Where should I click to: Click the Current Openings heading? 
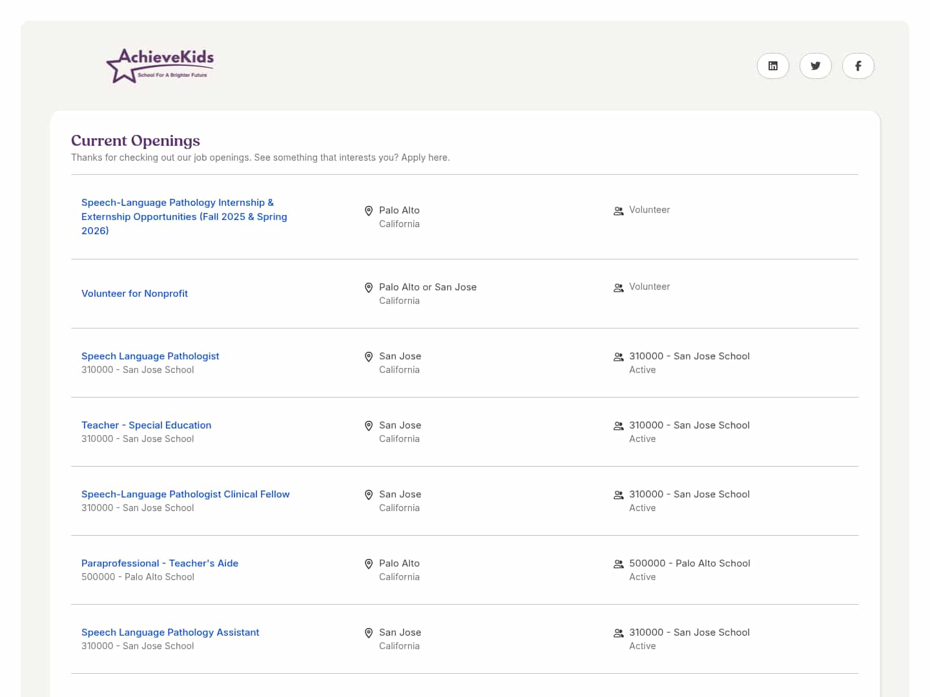[135, 140]
